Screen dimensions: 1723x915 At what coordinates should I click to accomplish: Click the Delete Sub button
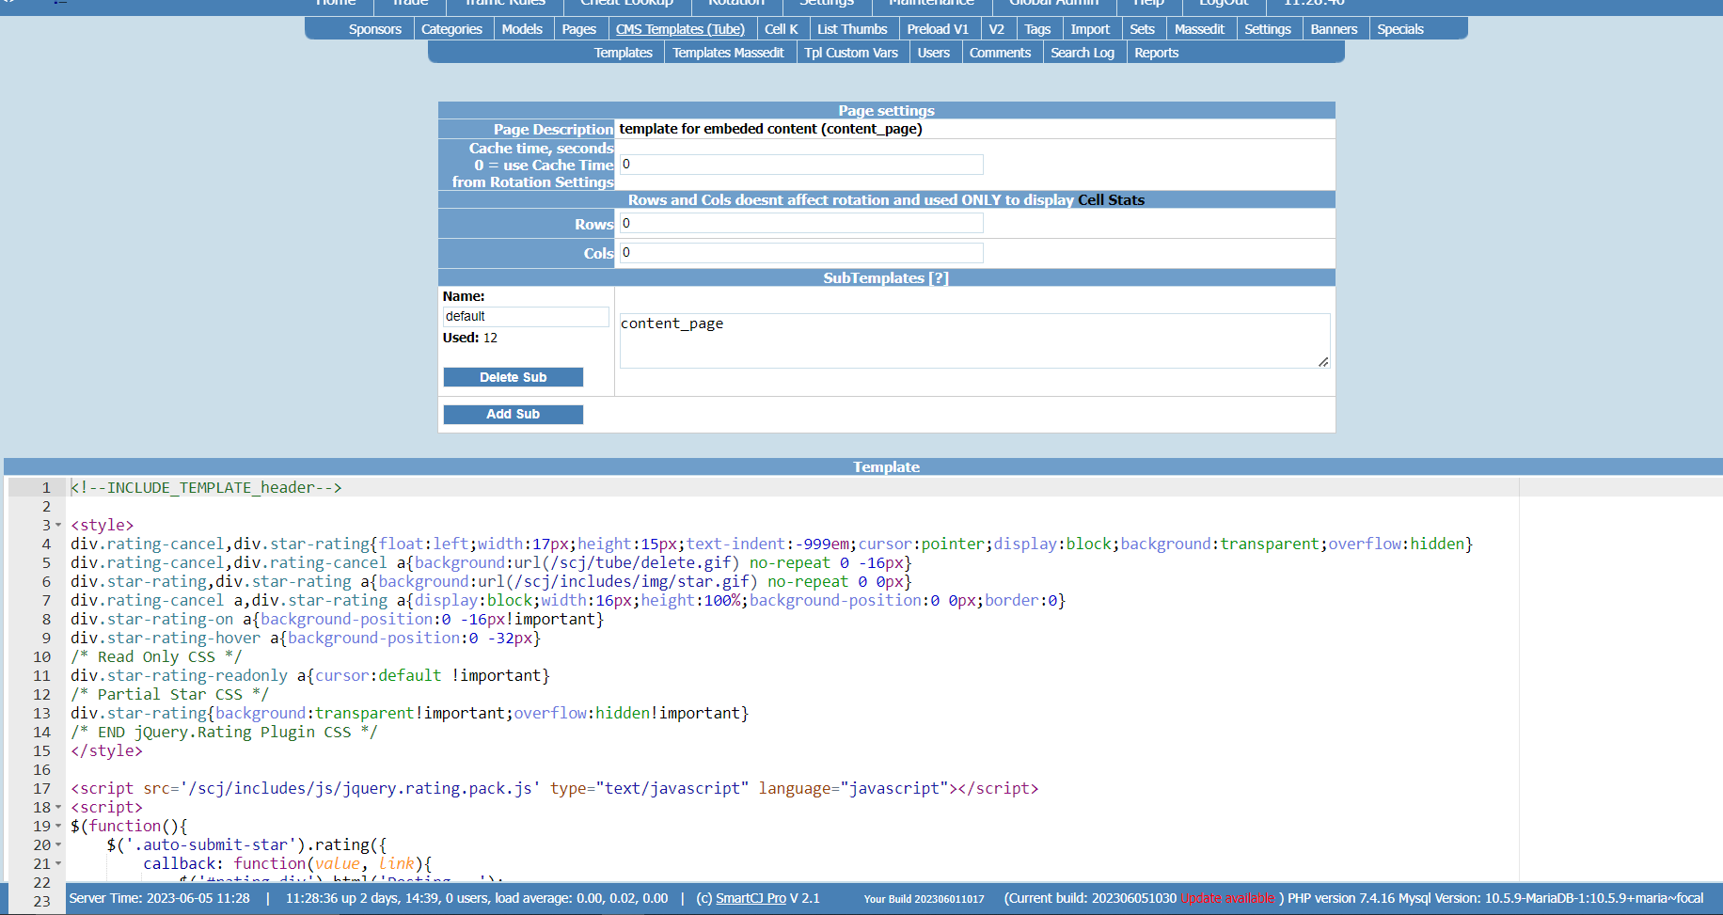click(x=514, y=377)
